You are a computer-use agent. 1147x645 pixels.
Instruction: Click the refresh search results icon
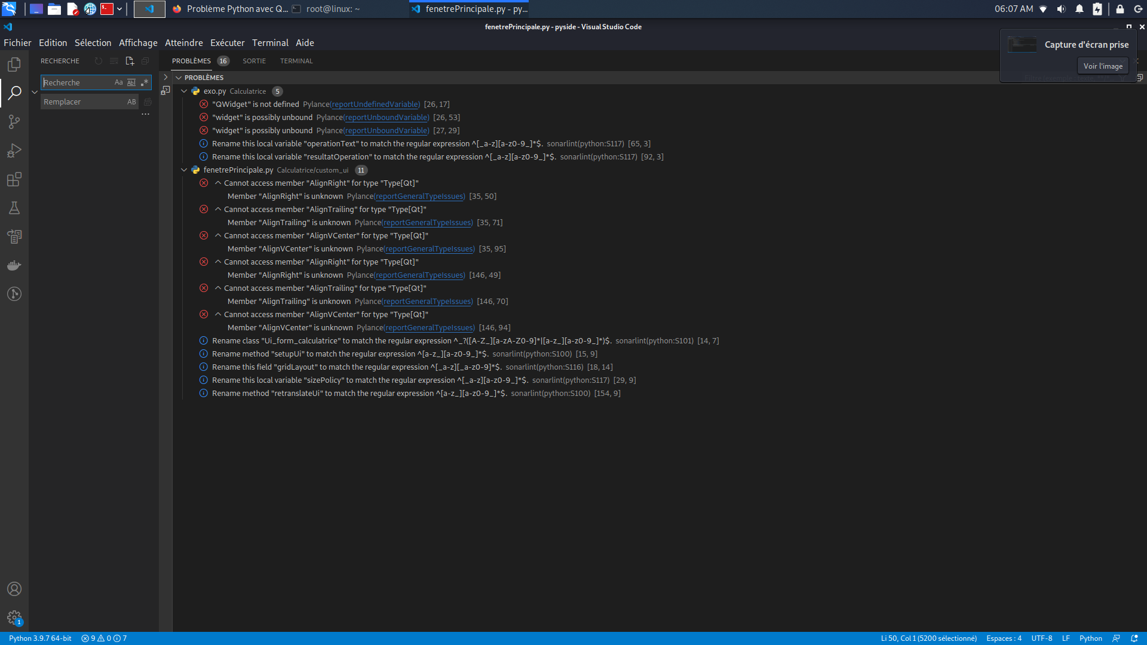point(99,61)
